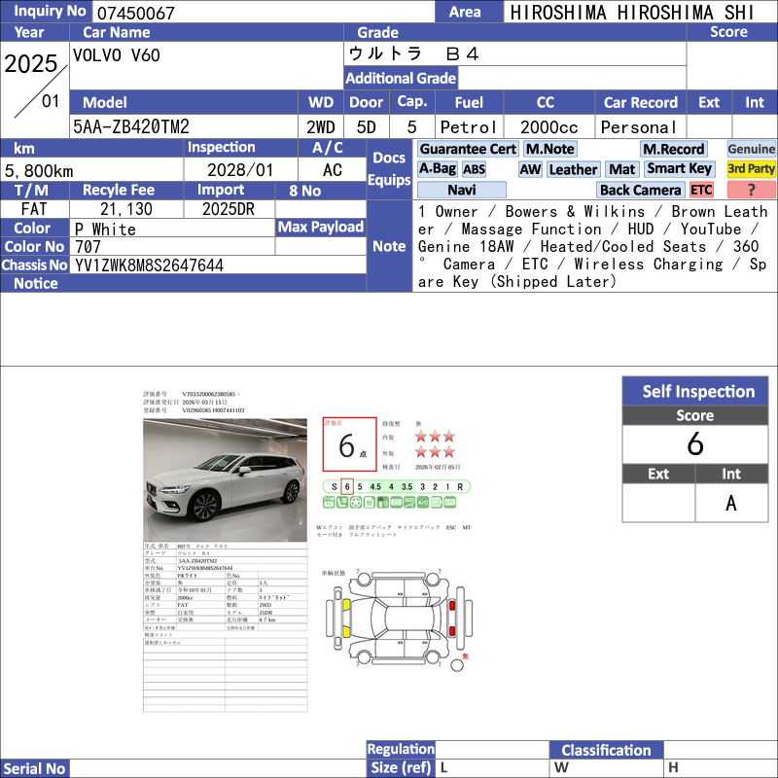This screenshot has height=778, width=778.
Task: Click the A/C value AC
Action: 333,170
